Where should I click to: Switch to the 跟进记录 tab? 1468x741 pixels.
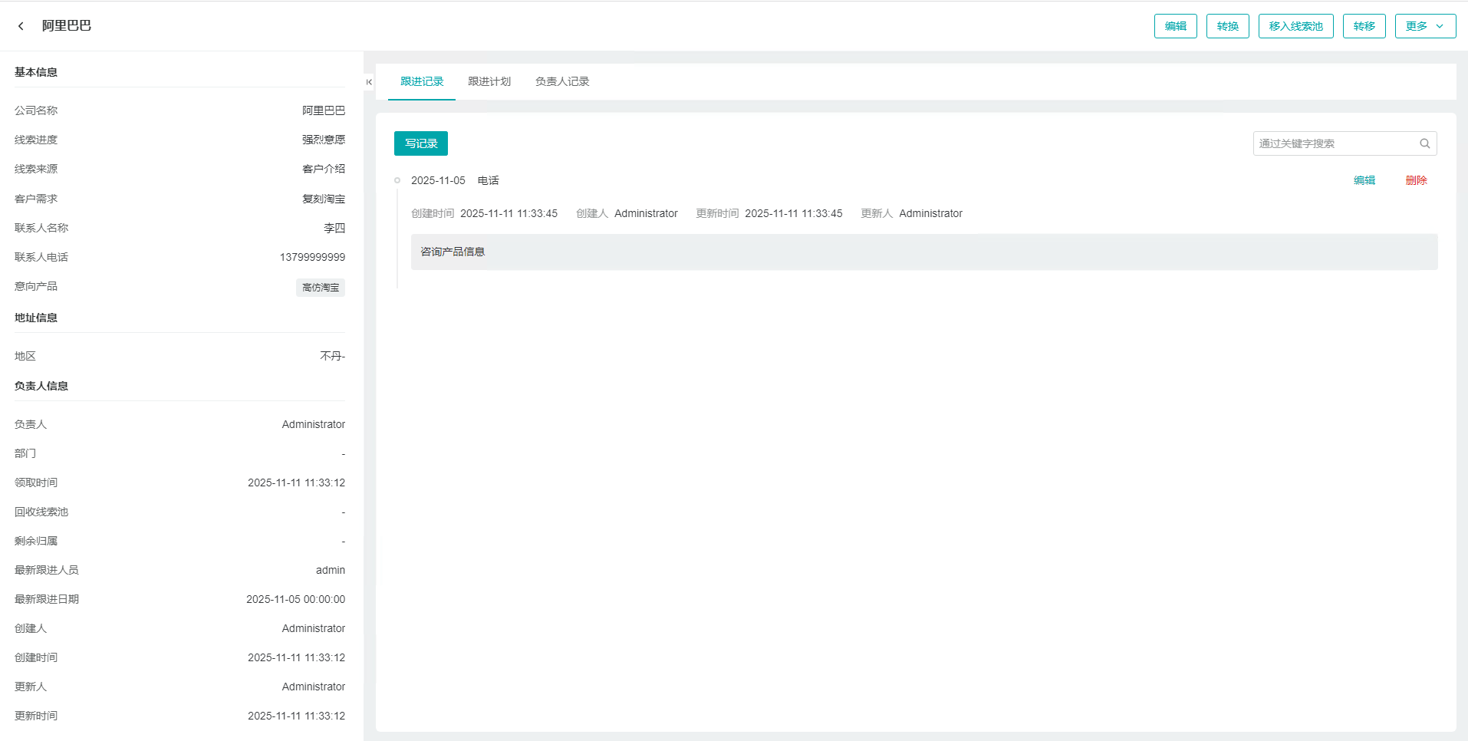click(422, 81)
